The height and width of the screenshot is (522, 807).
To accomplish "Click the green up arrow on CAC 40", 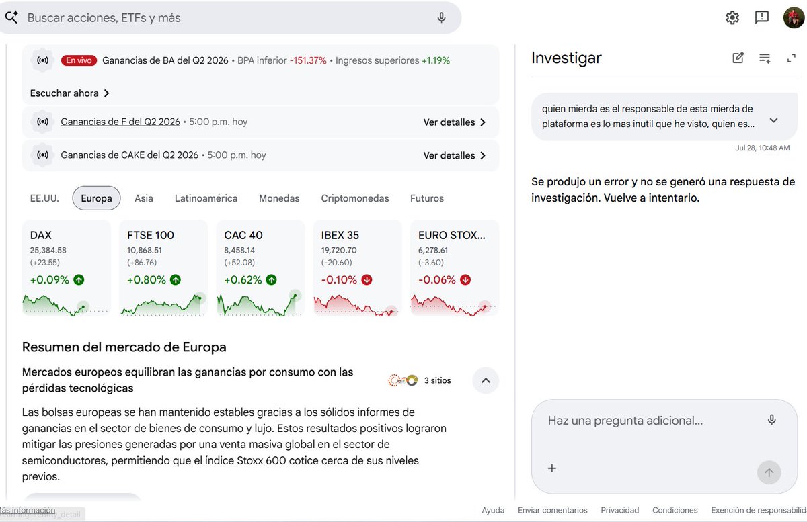I will (272, 280).
